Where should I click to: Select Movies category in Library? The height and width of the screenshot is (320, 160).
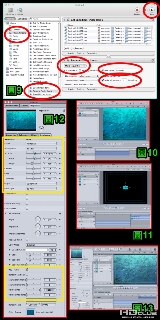coord(16,46)
